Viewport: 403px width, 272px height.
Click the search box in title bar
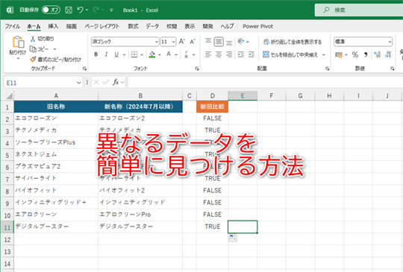(x=359, y=10)
